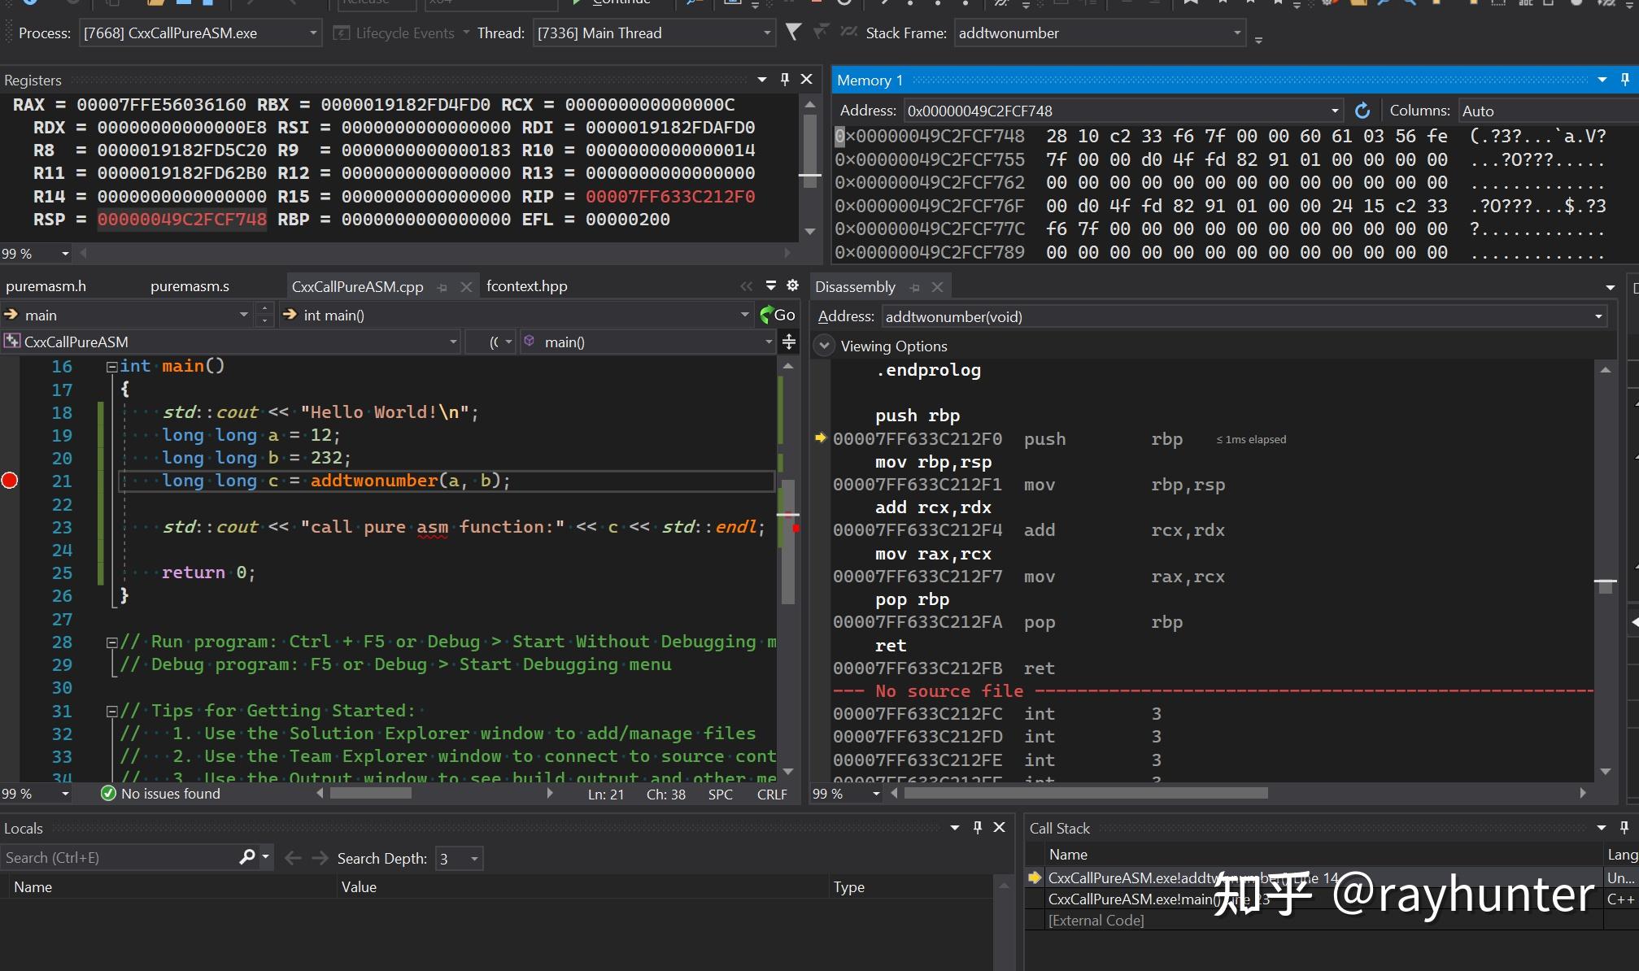The height and width of the screenshot is (971, 1639).
Task: Click the Continue button to resume execution
Action: (614, 3)
